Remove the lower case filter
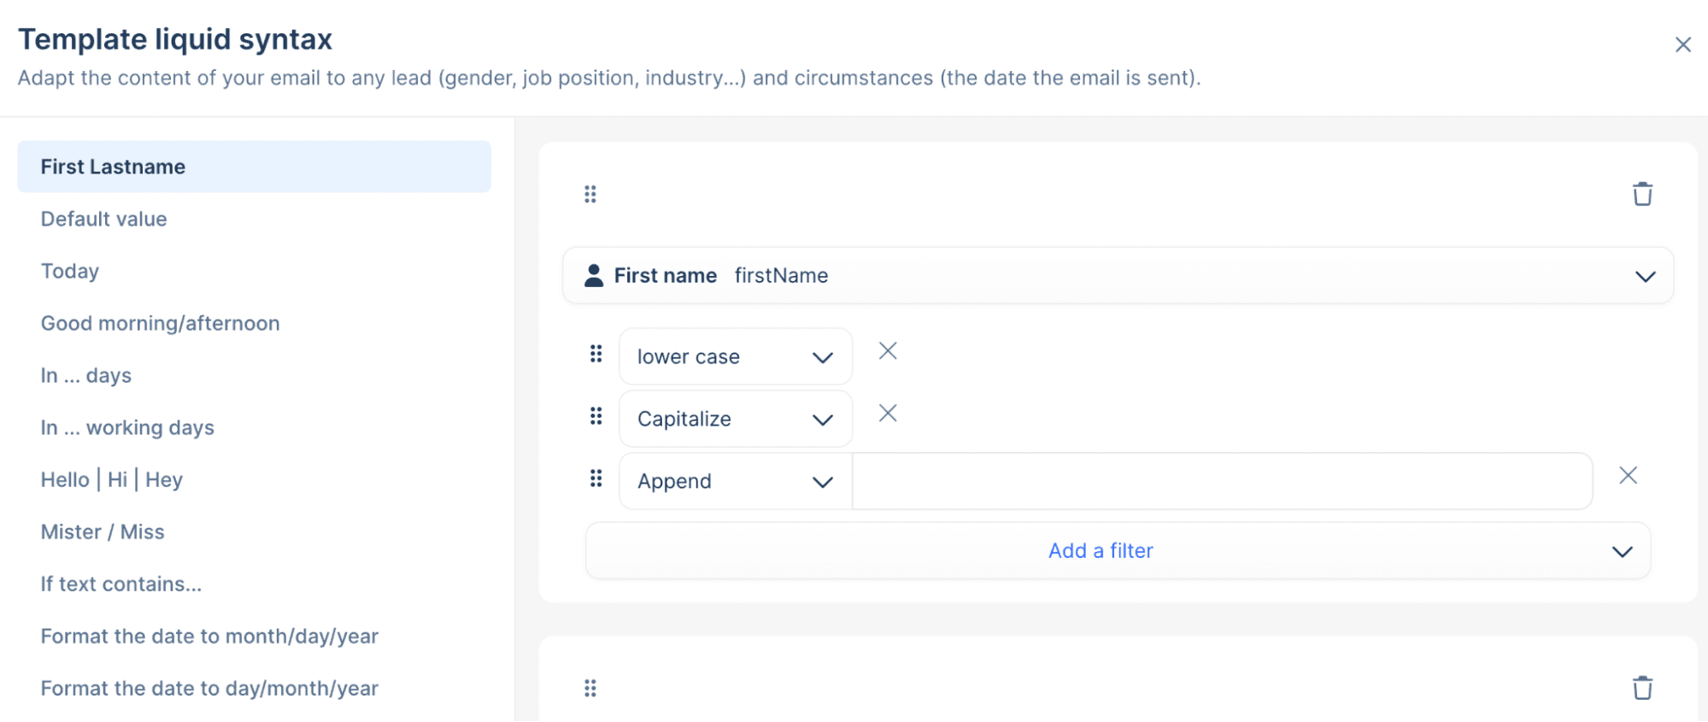 (888, 351)
